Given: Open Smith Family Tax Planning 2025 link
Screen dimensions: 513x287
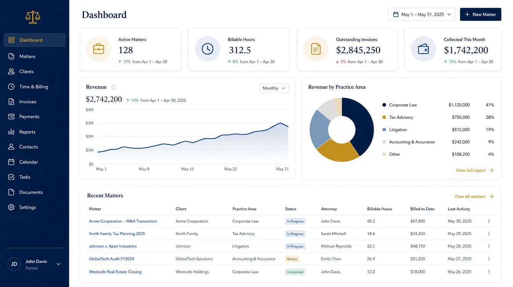Looking at the screenshot, I should 117,234.
